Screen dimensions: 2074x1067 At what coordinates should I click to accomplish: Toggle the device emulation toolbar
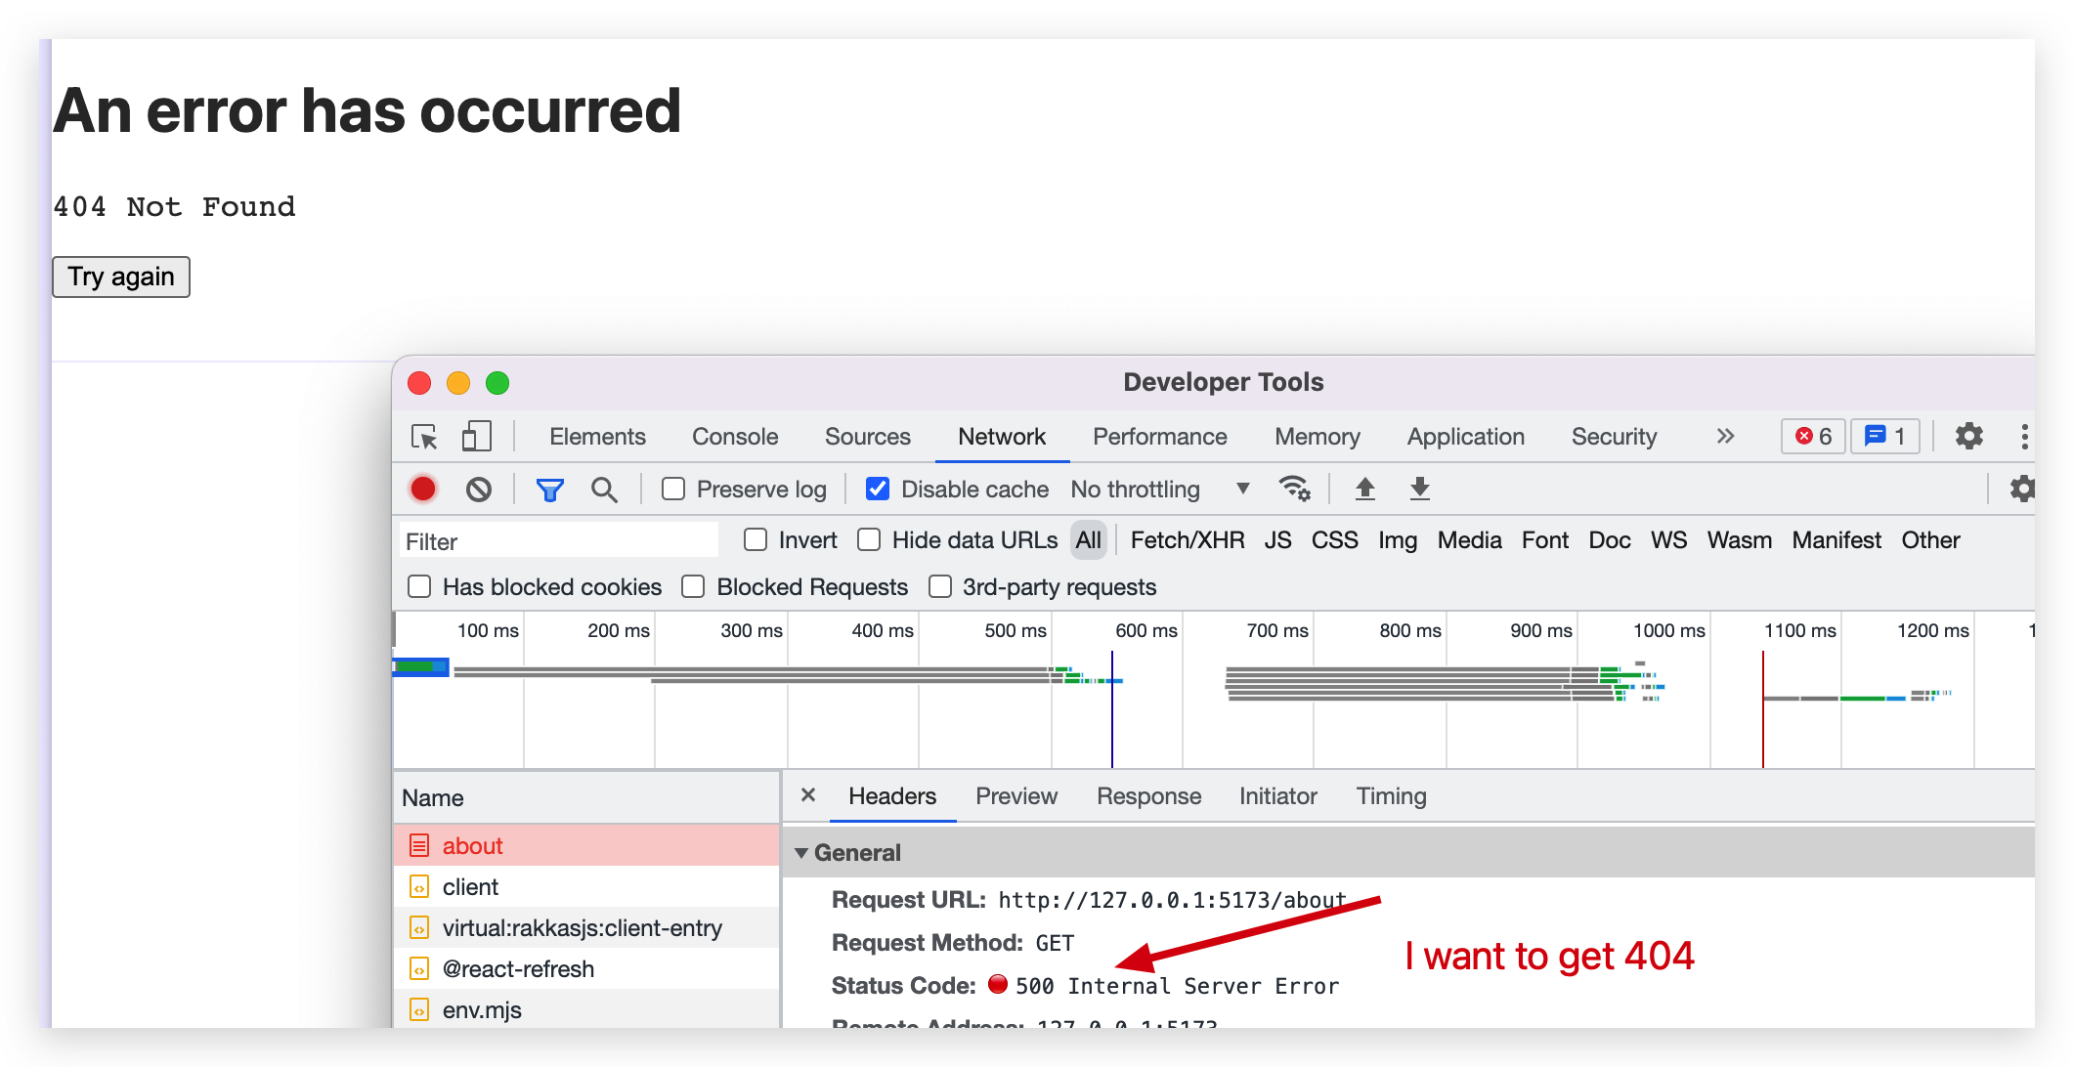476,437
